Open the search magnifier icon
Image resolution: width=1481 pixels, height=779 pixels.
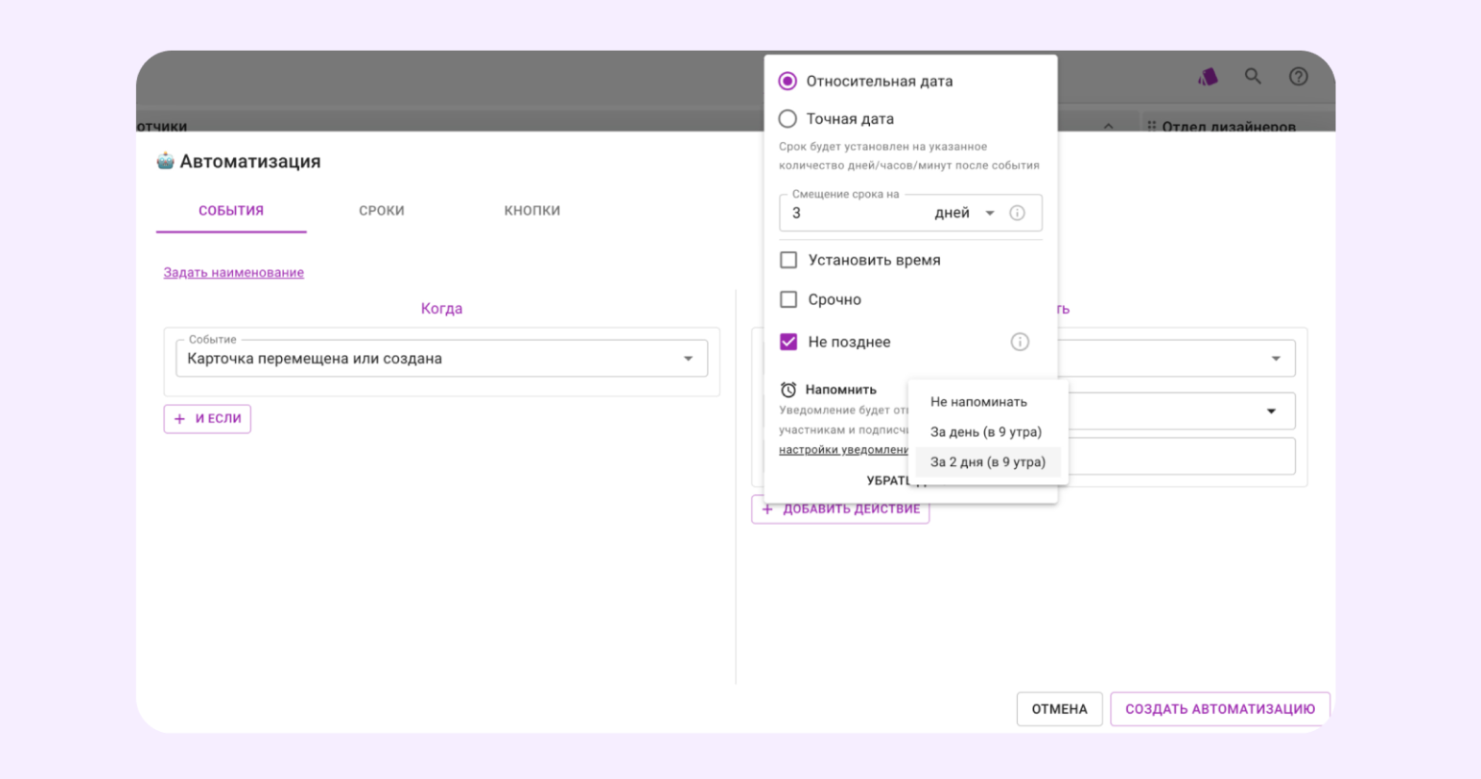pos(1253,76)
